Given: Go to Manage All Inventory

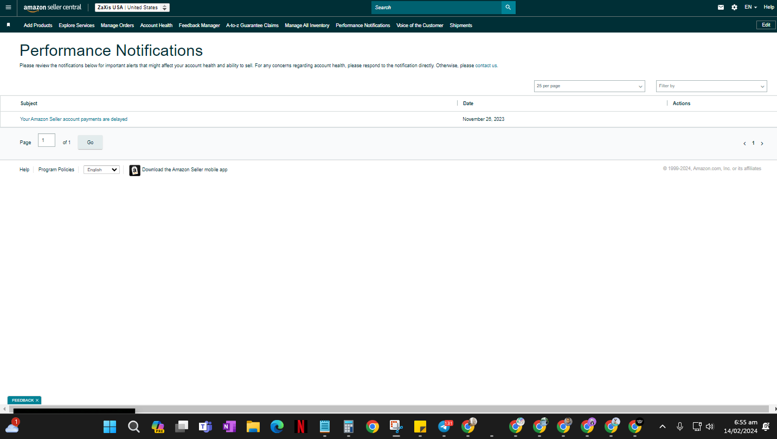Looking at the screenshot, I should click(x=307, y=25).
